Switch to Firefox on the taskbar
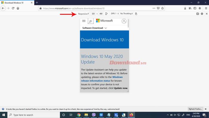Image resolution: width=209 pixels, height=118 pixels. (131, 115)
